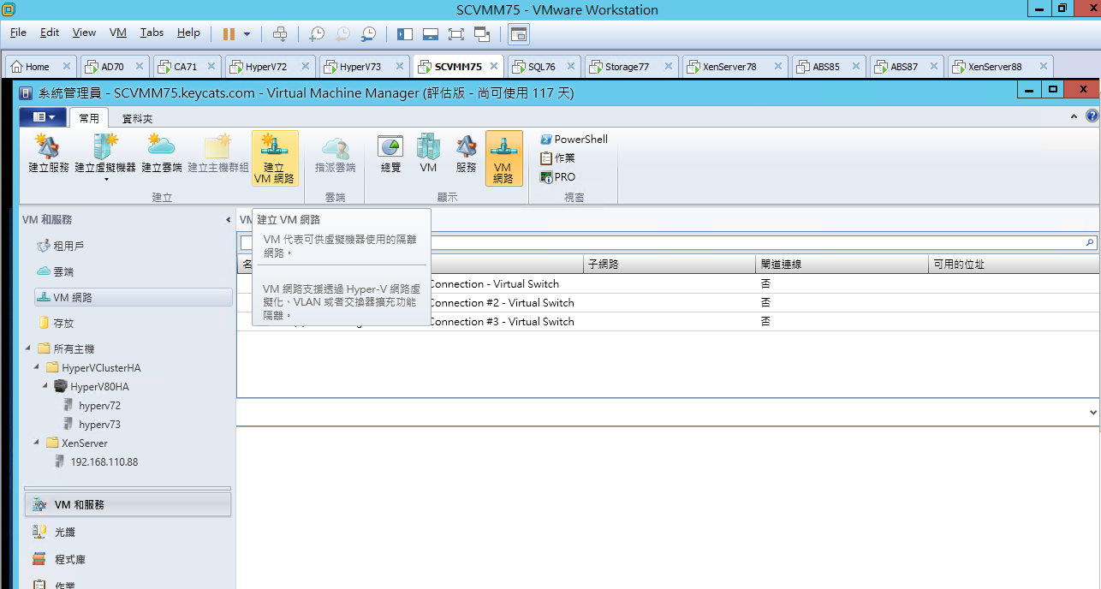Select the Connection #2 - Virtual Switch row
The image size is (1101, 589).
click(x=668, y=302)
